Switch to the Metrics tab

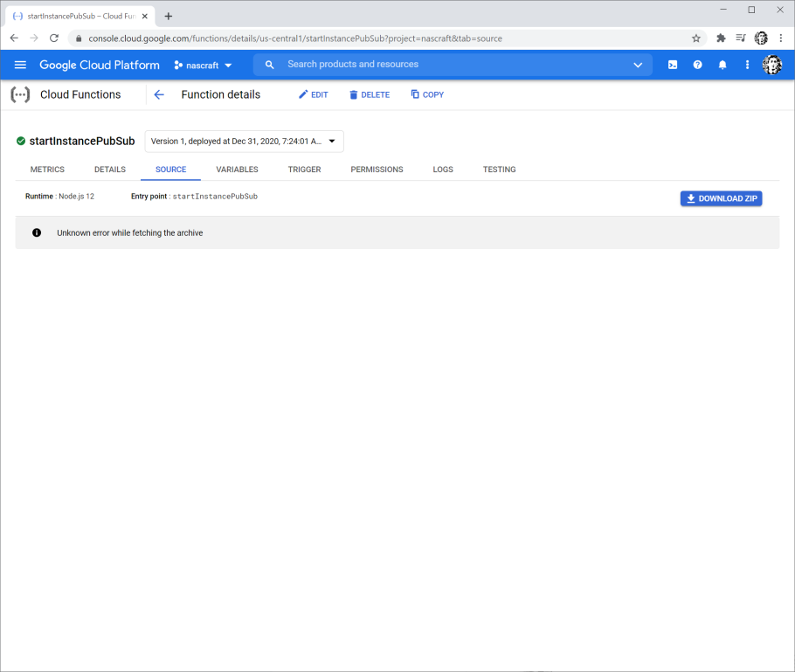[x=47, y=170]
